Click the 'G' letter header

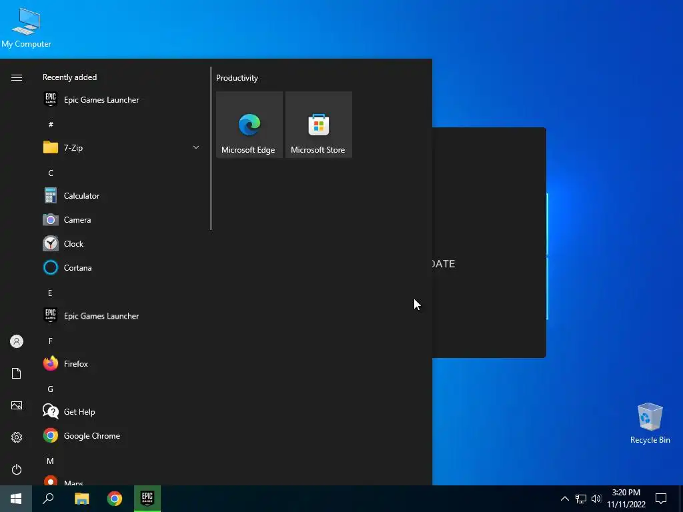click(x=51, y=389)
